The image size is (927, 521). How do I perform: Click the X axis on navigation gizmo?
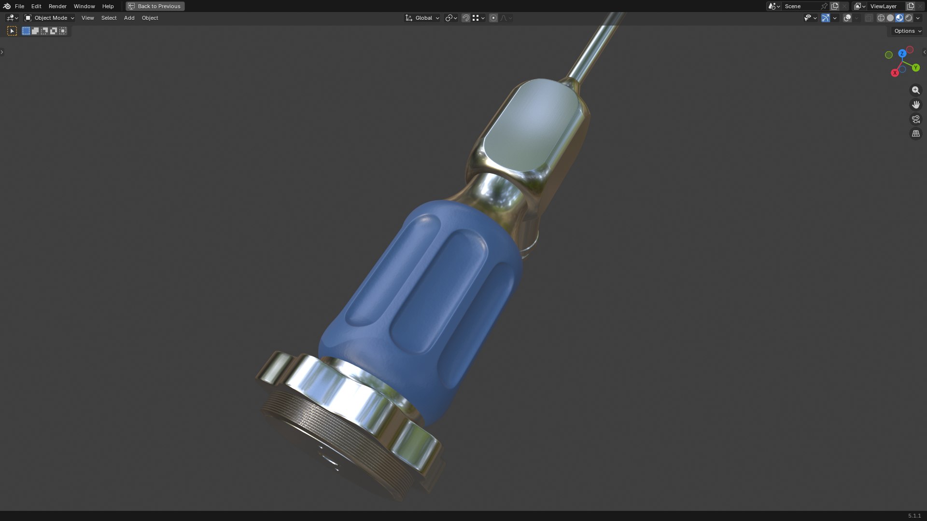[x=895, y=73]
